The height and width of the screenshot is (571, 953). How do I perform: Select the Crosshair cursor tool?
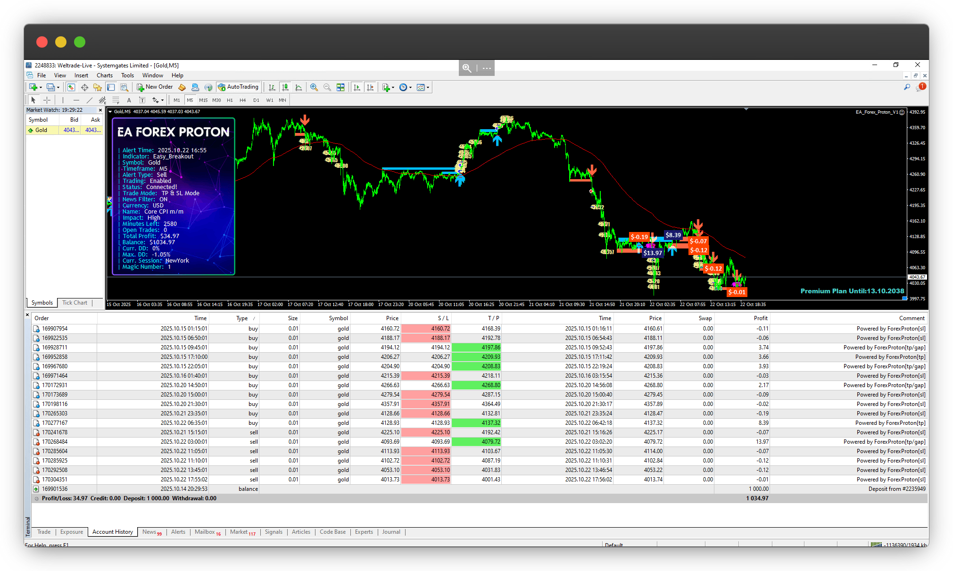(47, 100)
